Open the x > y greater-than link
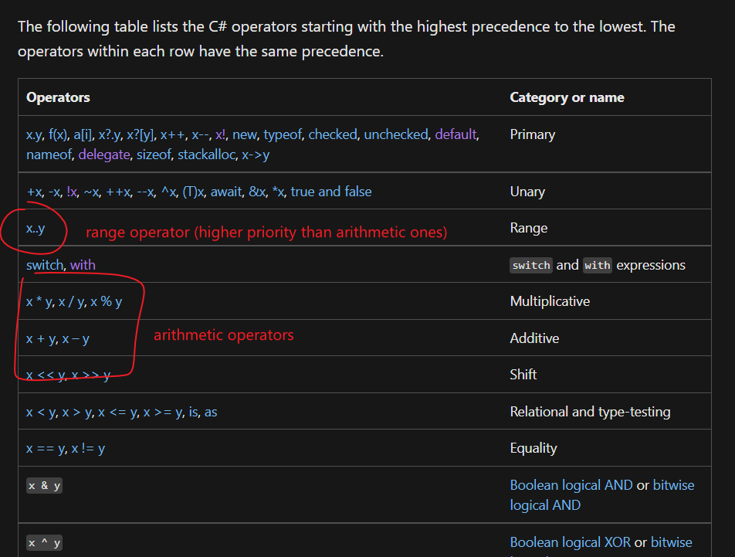This screenshot has height=557, width=735. (x=77, y=412)
